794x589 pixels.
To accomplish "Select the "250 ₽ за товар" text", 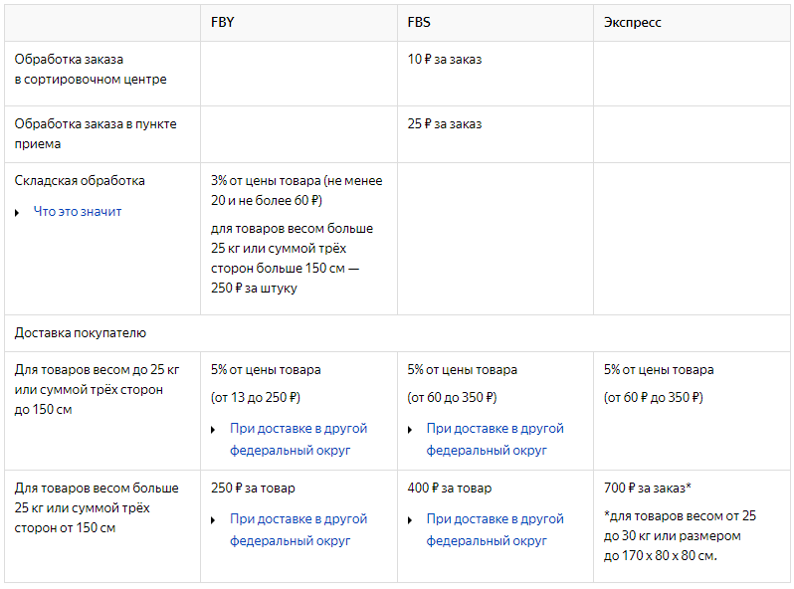I will [253, 489].
